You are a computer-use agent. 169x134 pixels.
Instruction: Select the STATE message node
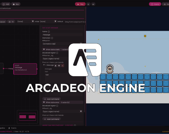tap(25, 69)
